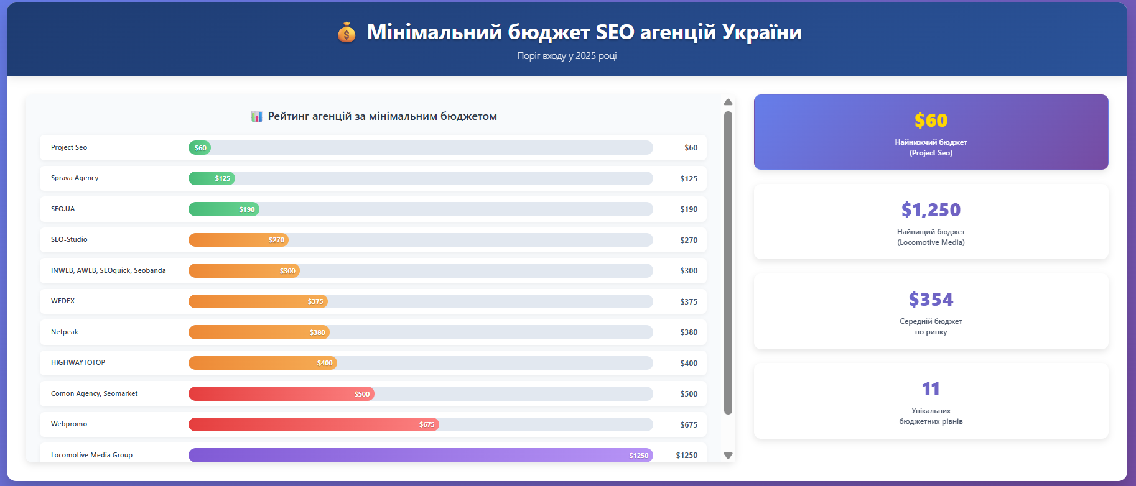Click scrollbar down arrow in rating panel

(728, 456)
